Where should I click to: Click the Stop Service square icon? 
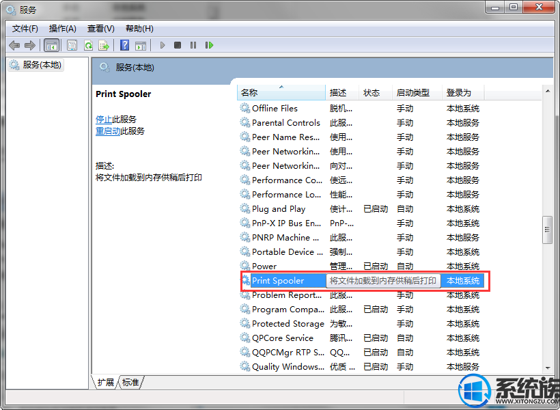[x=178, y=45]
